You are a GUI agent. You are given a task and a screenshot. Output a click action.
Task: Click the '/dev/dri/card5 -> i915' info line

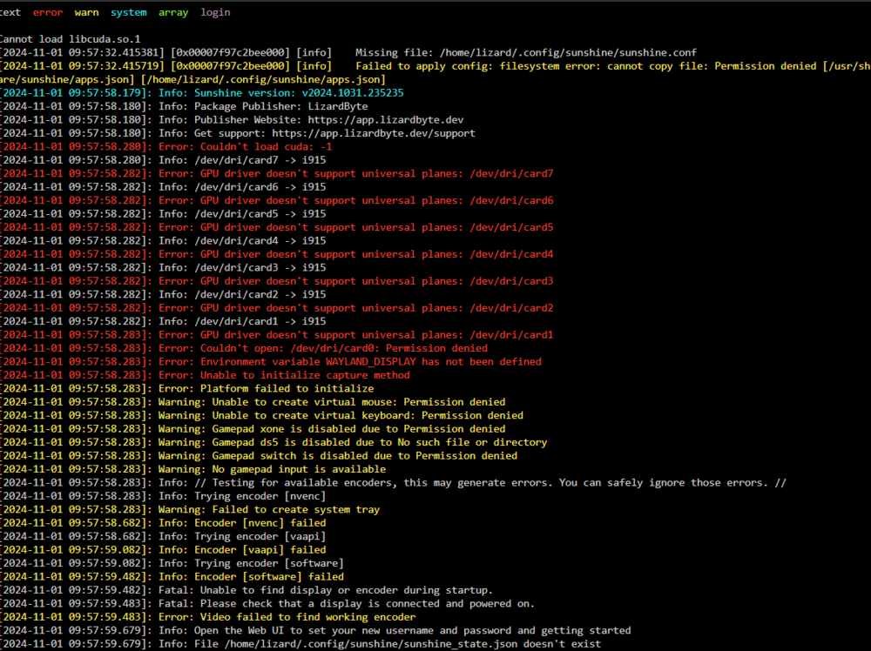point(163,214)
